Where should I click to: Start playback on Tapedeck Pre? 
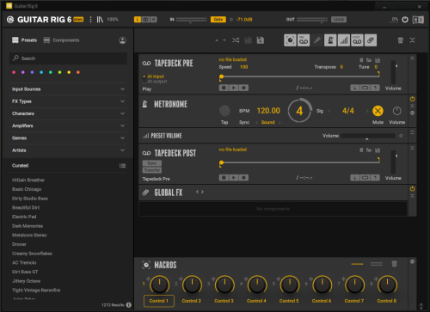point(234,88)
